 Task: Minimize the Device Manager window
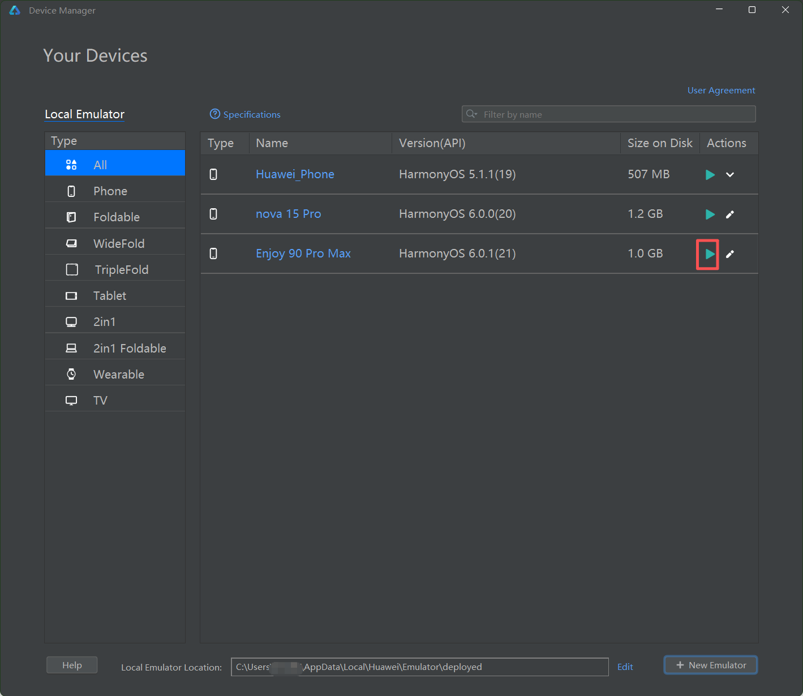click(719, 10)
